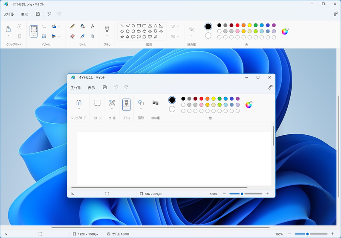Image resolution: width=341 pixels, height=238 pixels.
Task: Click the Redo arrow in main window
Action: tap(59, 14)
